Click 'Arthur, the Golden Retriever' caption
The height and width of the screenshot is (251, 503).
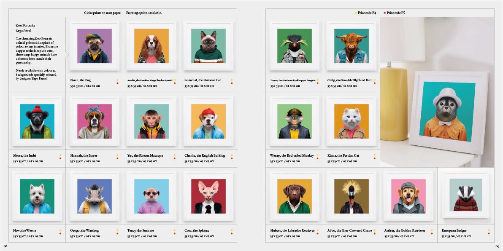[x=405, y=230]
